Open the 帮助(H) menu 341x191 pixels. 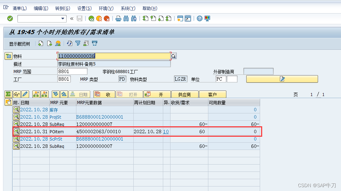pos(150,8)
